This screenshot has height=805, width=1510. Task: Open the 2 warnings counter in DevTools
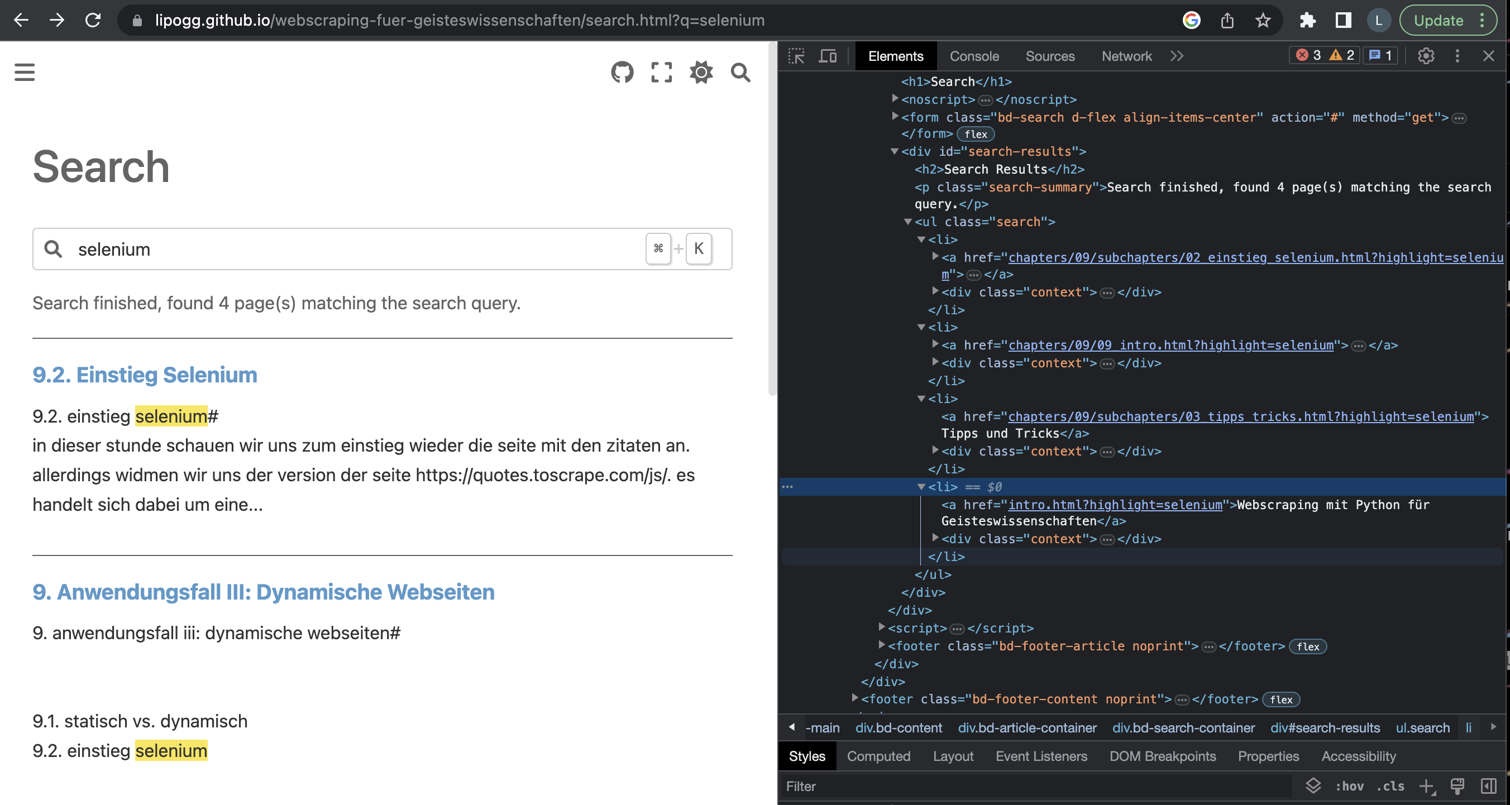click(1342, 56)
